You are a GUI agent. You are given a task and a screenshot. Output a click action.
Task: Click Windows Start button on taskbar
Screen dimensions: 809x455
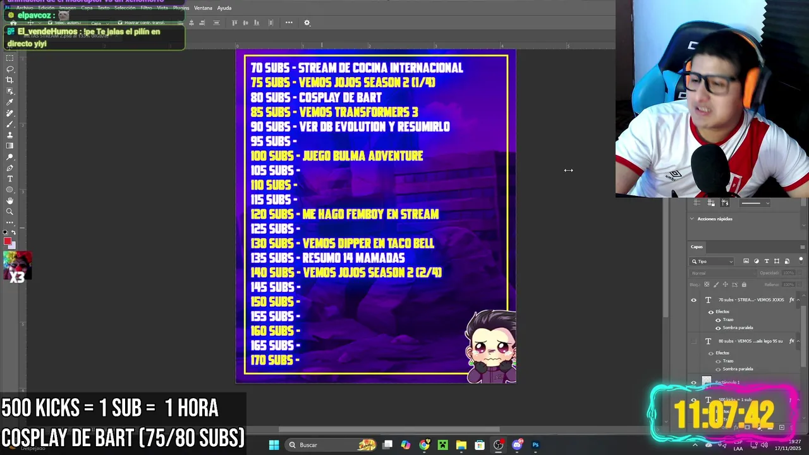click(x=274, y=445)
